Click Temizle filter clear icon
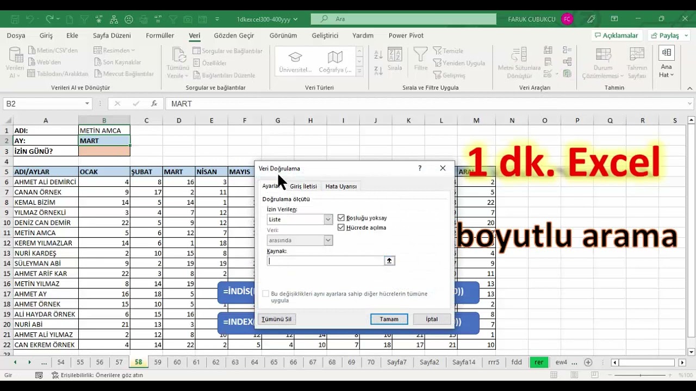Screen dimensions: 696x391 tap(448, 51)
